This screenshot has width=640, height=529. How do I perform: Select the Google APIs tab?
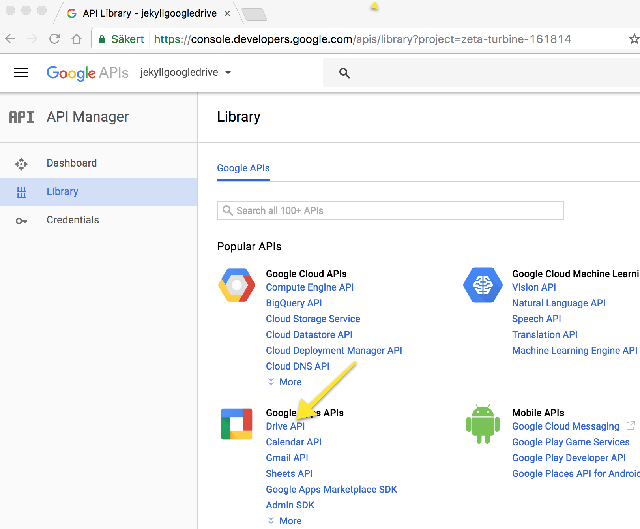(243, 168)
